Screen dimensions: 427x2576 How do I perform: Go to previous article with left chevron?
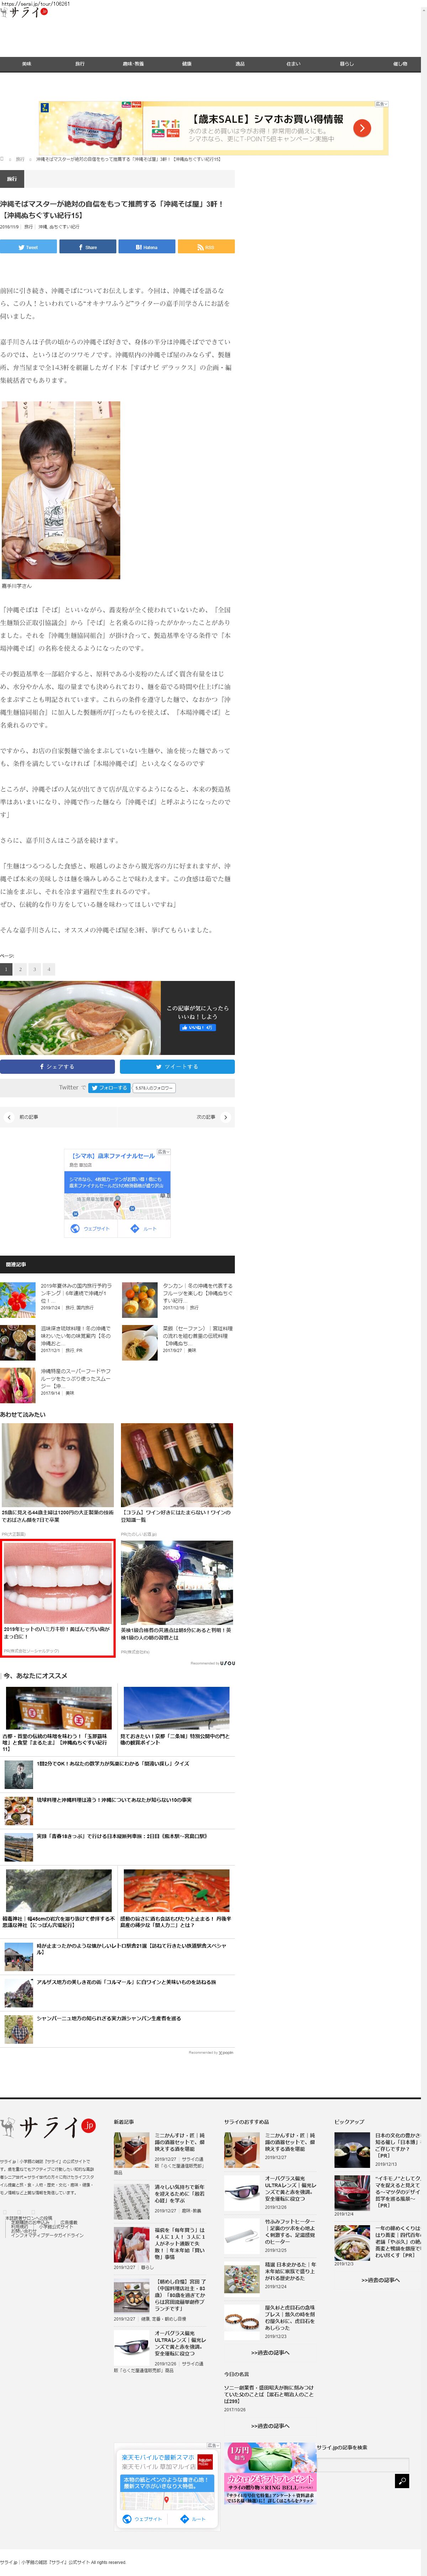click(9, 1117)
